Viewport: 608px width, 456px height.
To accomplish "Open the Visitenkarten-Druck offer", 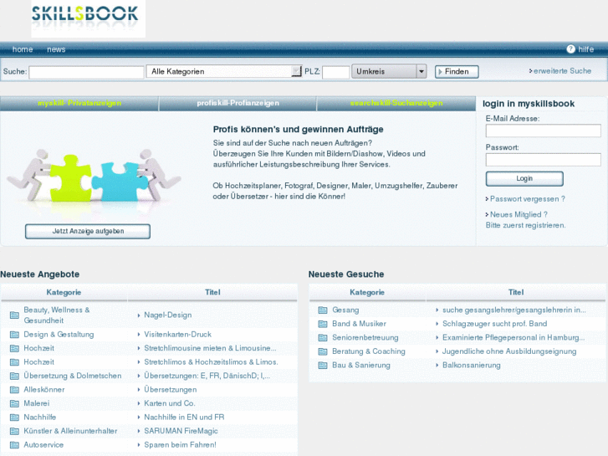I will pos(177,335).
